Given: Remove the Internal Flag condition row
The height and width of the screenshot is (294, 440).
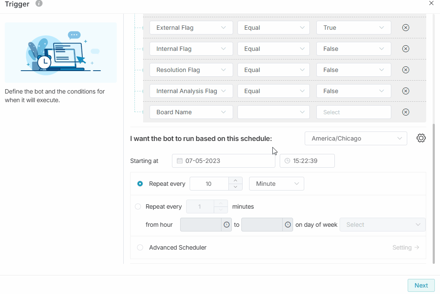Looking at the screenshot, I should click(406, 49).
